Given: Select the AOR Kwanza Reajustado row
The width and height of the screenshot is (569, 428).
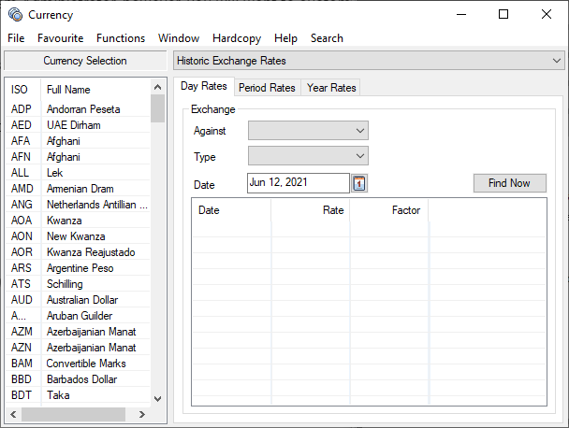Looking at the screenshot, I should [78, 252].
